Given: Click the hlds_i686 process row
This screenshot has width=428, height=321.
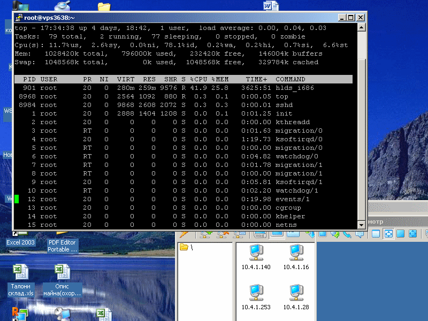Looking at the screenshot, I should tap(184, 88).
